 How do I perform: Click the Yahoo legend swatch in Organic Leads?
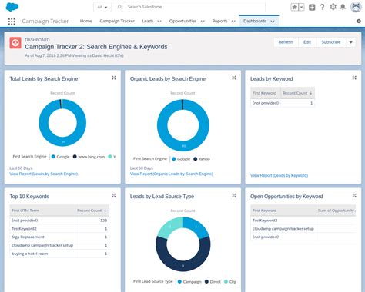pyautogui.click(x=195, y=159)
